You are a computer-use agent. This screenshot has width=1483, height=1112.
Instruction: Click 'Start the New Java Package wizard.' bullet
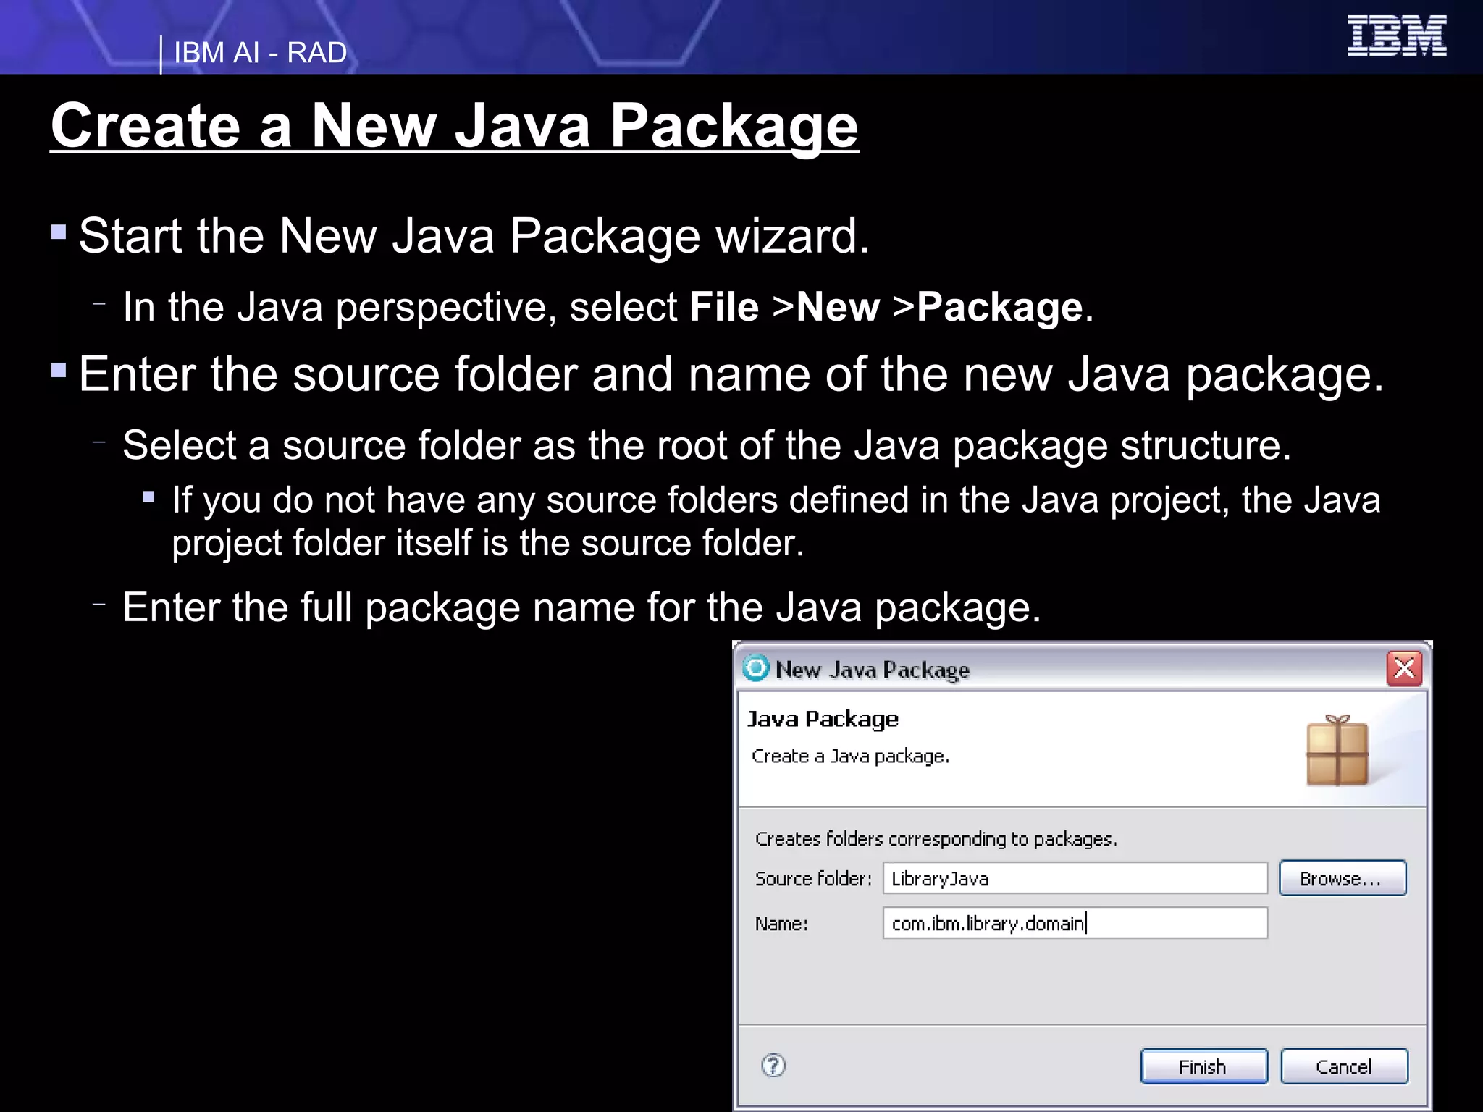tap(474, 236)
